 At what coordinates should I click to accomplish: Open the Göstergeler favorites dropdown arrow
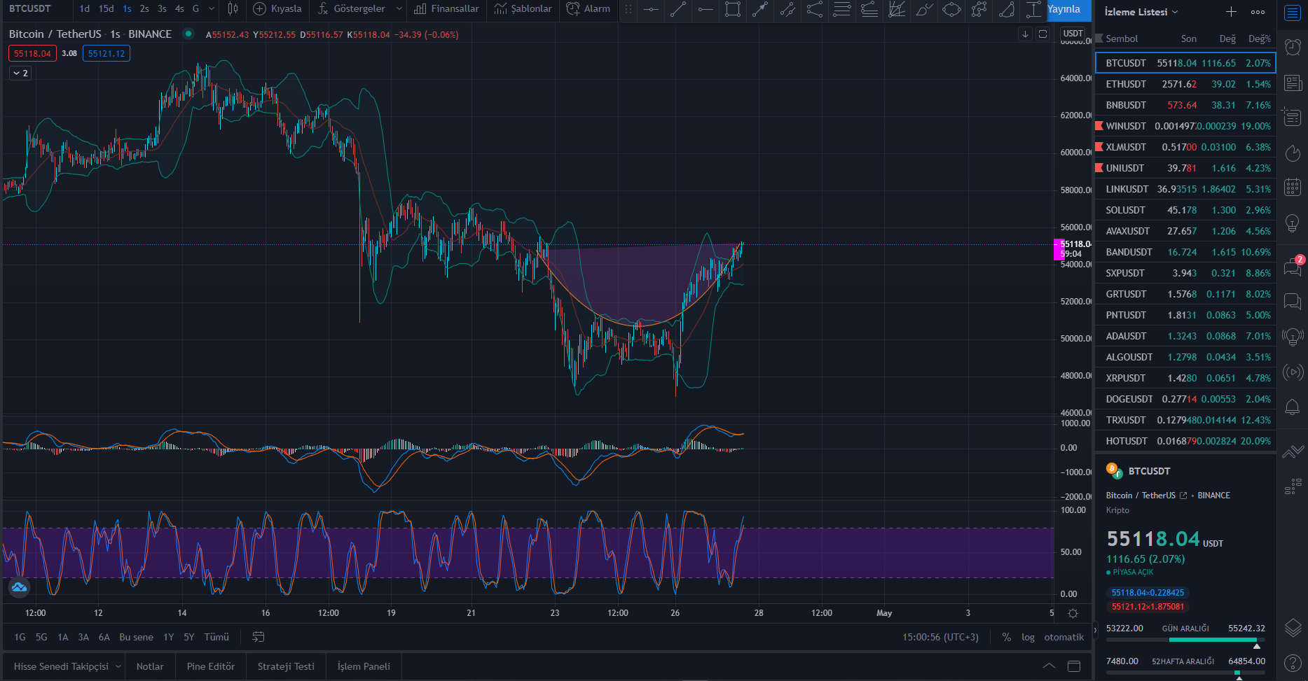pos(399,9)
